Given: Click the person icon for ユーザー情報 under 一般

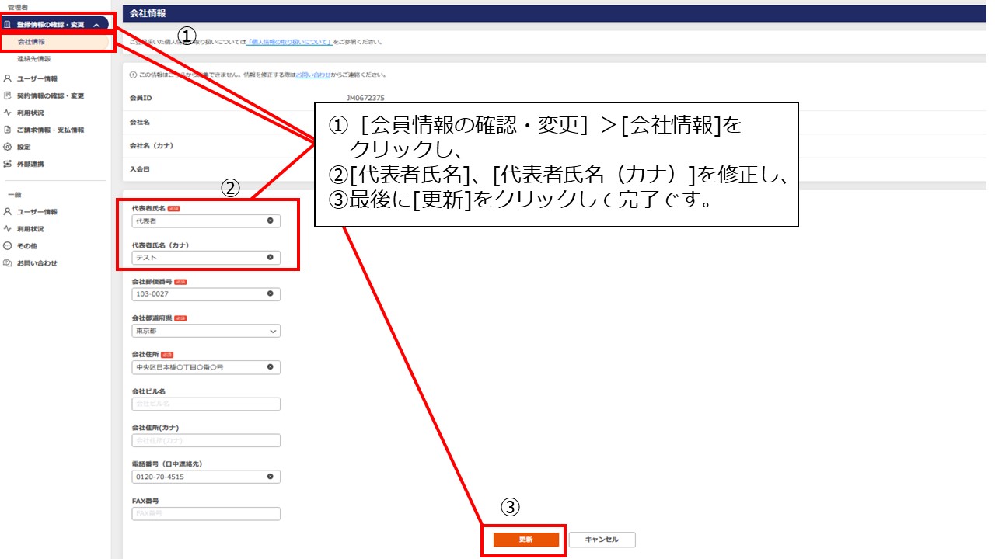Looking at the screenshot, I should point(7,212).
